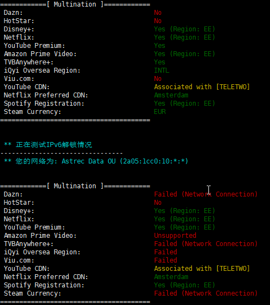The height and width of the screenshot is (305, 270).
Task: Click the IPv6 test status line in Chinese
Action: tap(48, 145)
